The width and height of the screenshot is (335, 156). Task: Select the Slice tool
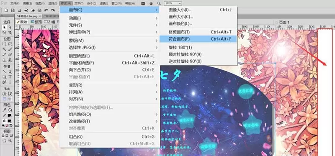pyautogui.click(x=10, y=93)
